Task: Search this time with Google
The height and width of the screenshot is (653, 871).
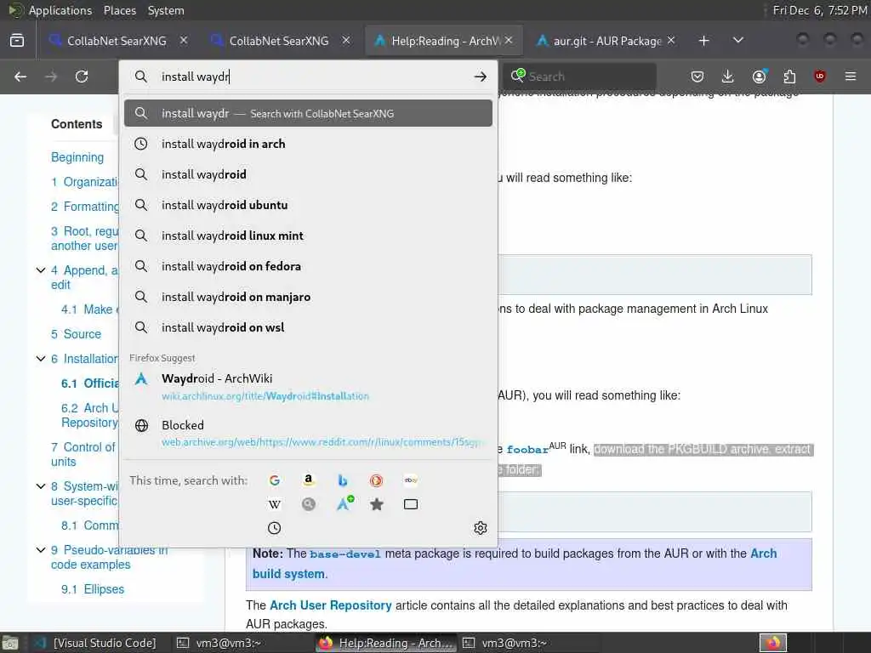Action: point(275,480)
